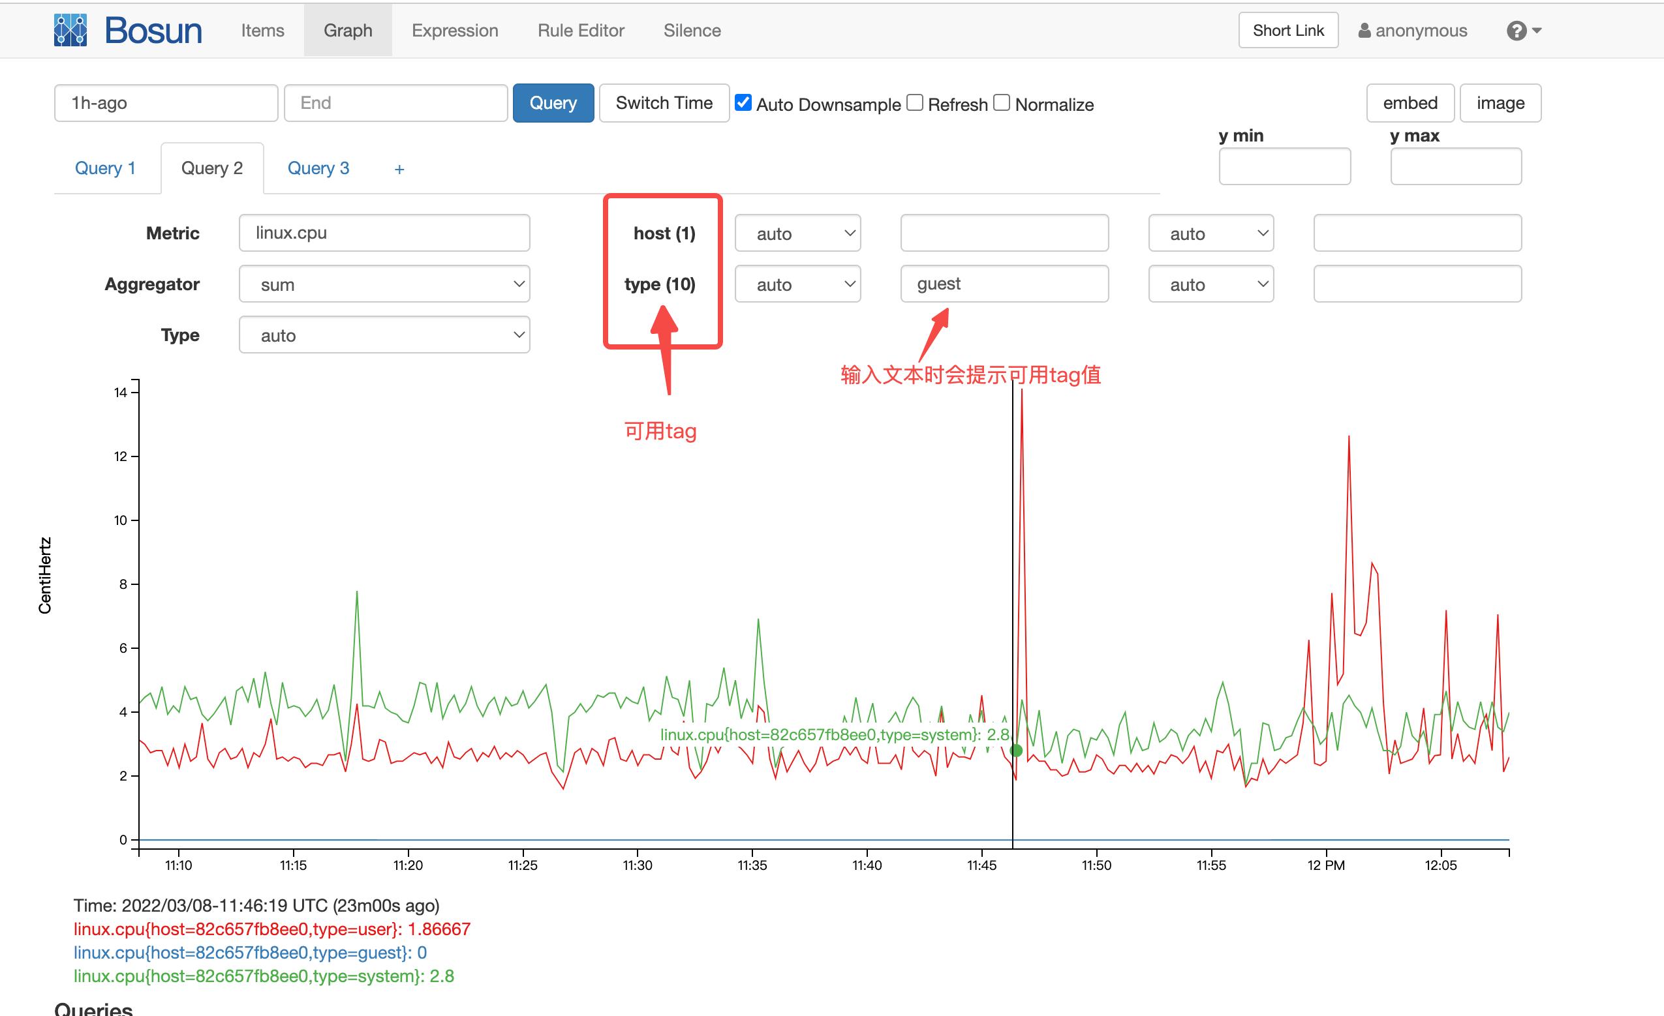Focus the Metric field linux.cpu
1664x1016 pixels.
[x=384, y=233]
